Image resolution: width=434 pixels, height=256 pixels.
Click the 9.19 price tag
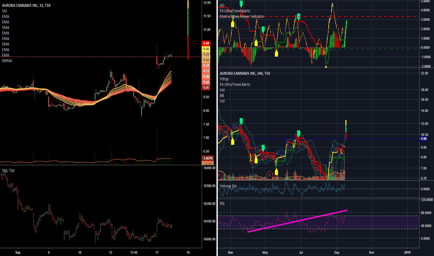pos(206,65)
